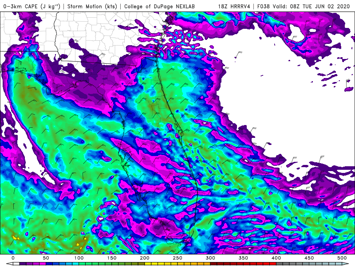Viewport: 355px width, 266px height.
Task: Click the 'Storm Motion (kts)' title text
Action: [x=92, y=6]
